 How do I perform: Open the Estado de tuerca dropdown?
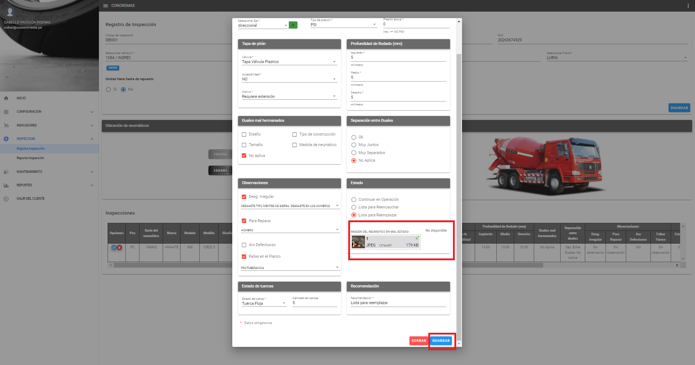[264, 304]
